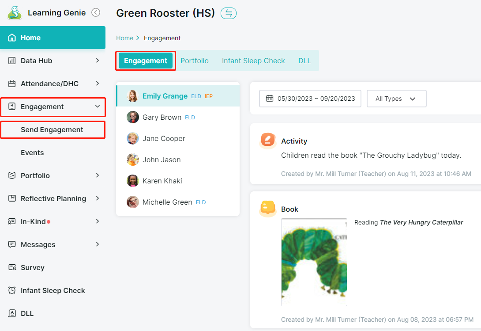Viewport: 481px width, 331px height.
Task: Switch to the Infant Sleep Check tab
Action: pyautogui.click(x=253, y=61)
